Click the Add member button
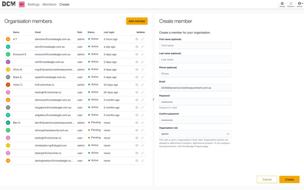This screenshot has height=190, width=304. pos(137,21)
